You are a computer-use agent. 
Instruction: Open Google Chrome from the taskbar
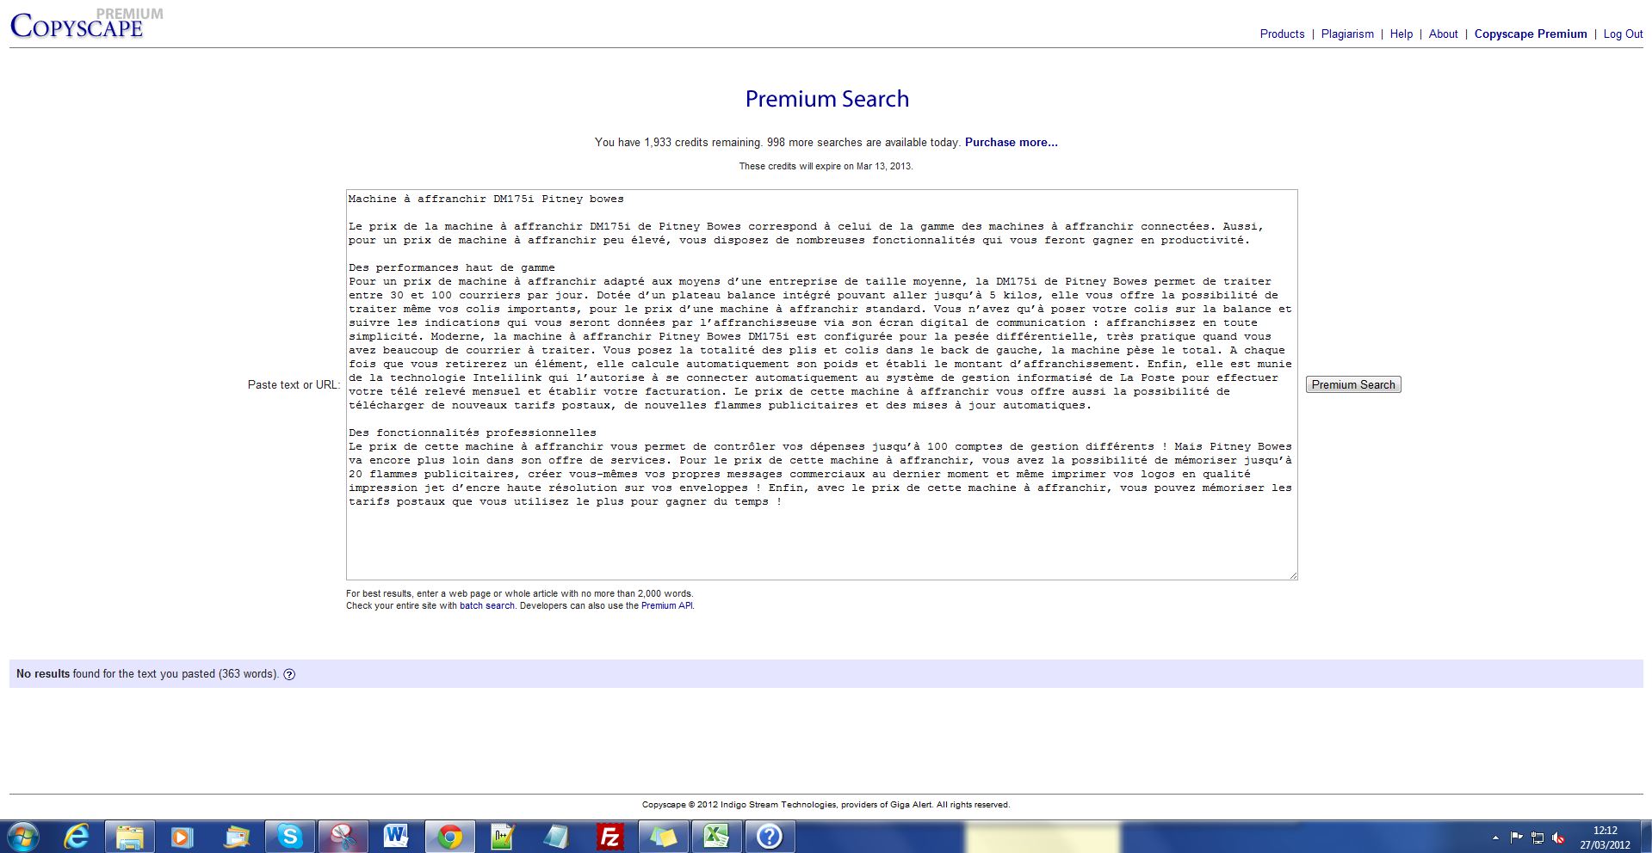tap(449, 837)
